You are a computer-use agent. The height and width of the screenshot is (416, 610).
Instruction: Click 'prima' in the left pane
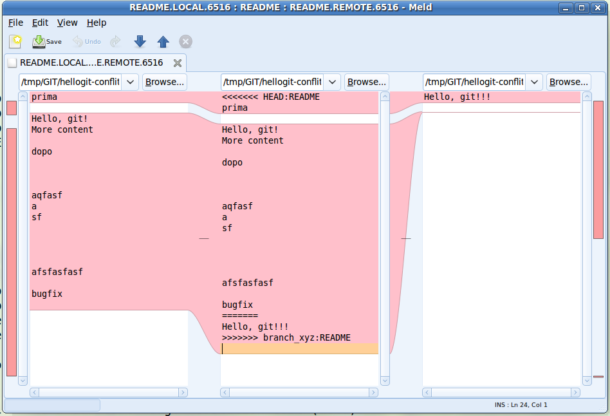click(44, 97)
